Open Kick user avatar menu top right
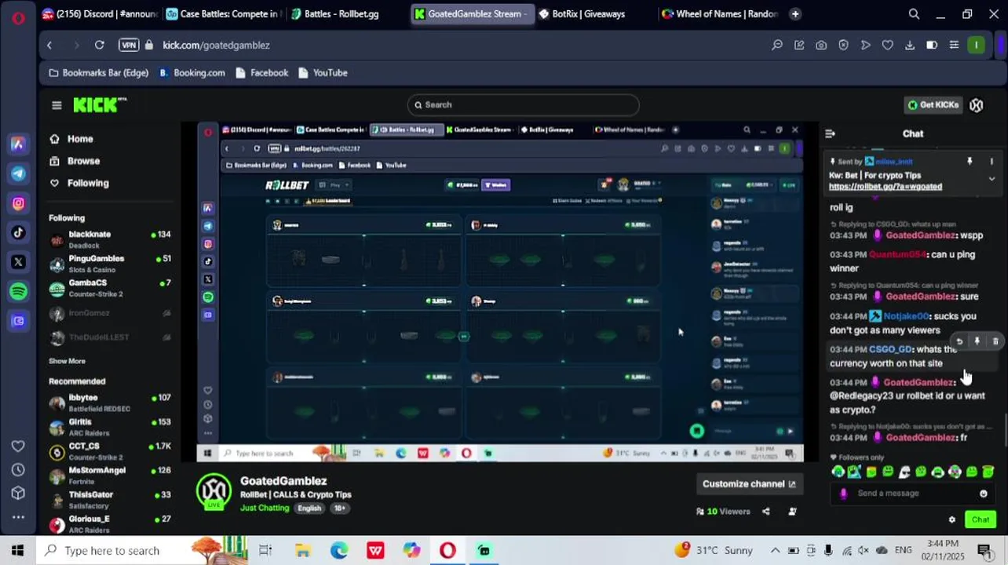 [x=977, y=105]
